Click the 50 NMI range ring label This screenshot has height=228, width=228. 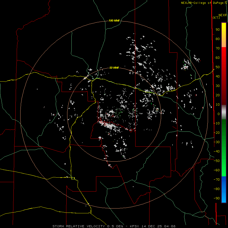coord(114,68)
